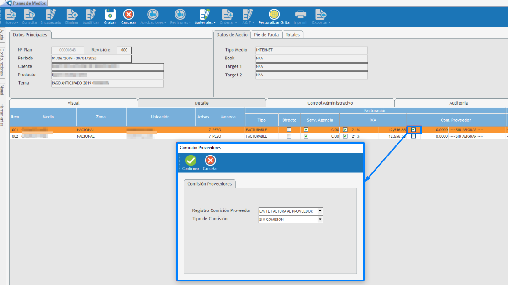Click the Grabar save icon

point(110,15)
